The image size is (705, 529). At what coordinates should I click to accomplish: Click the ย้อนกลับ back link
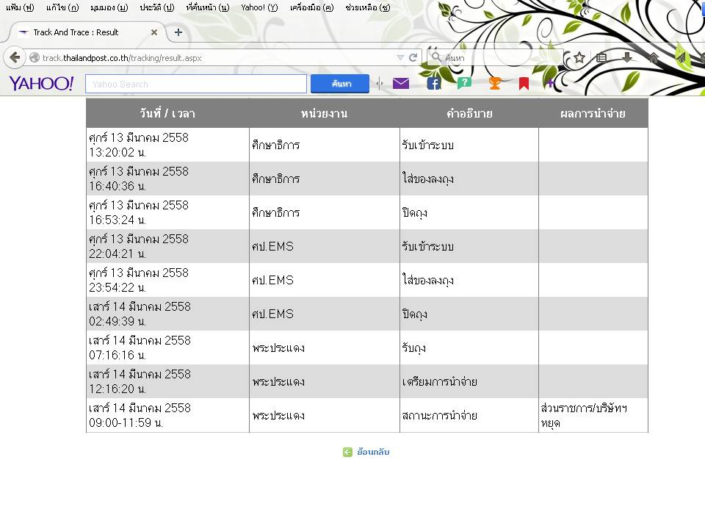[x=373, y=452]
